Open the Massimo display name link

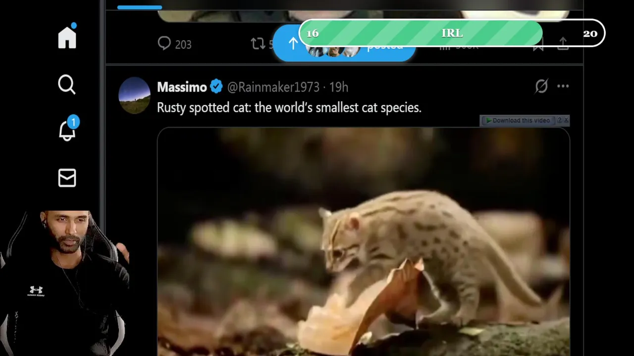pos(182,87)
